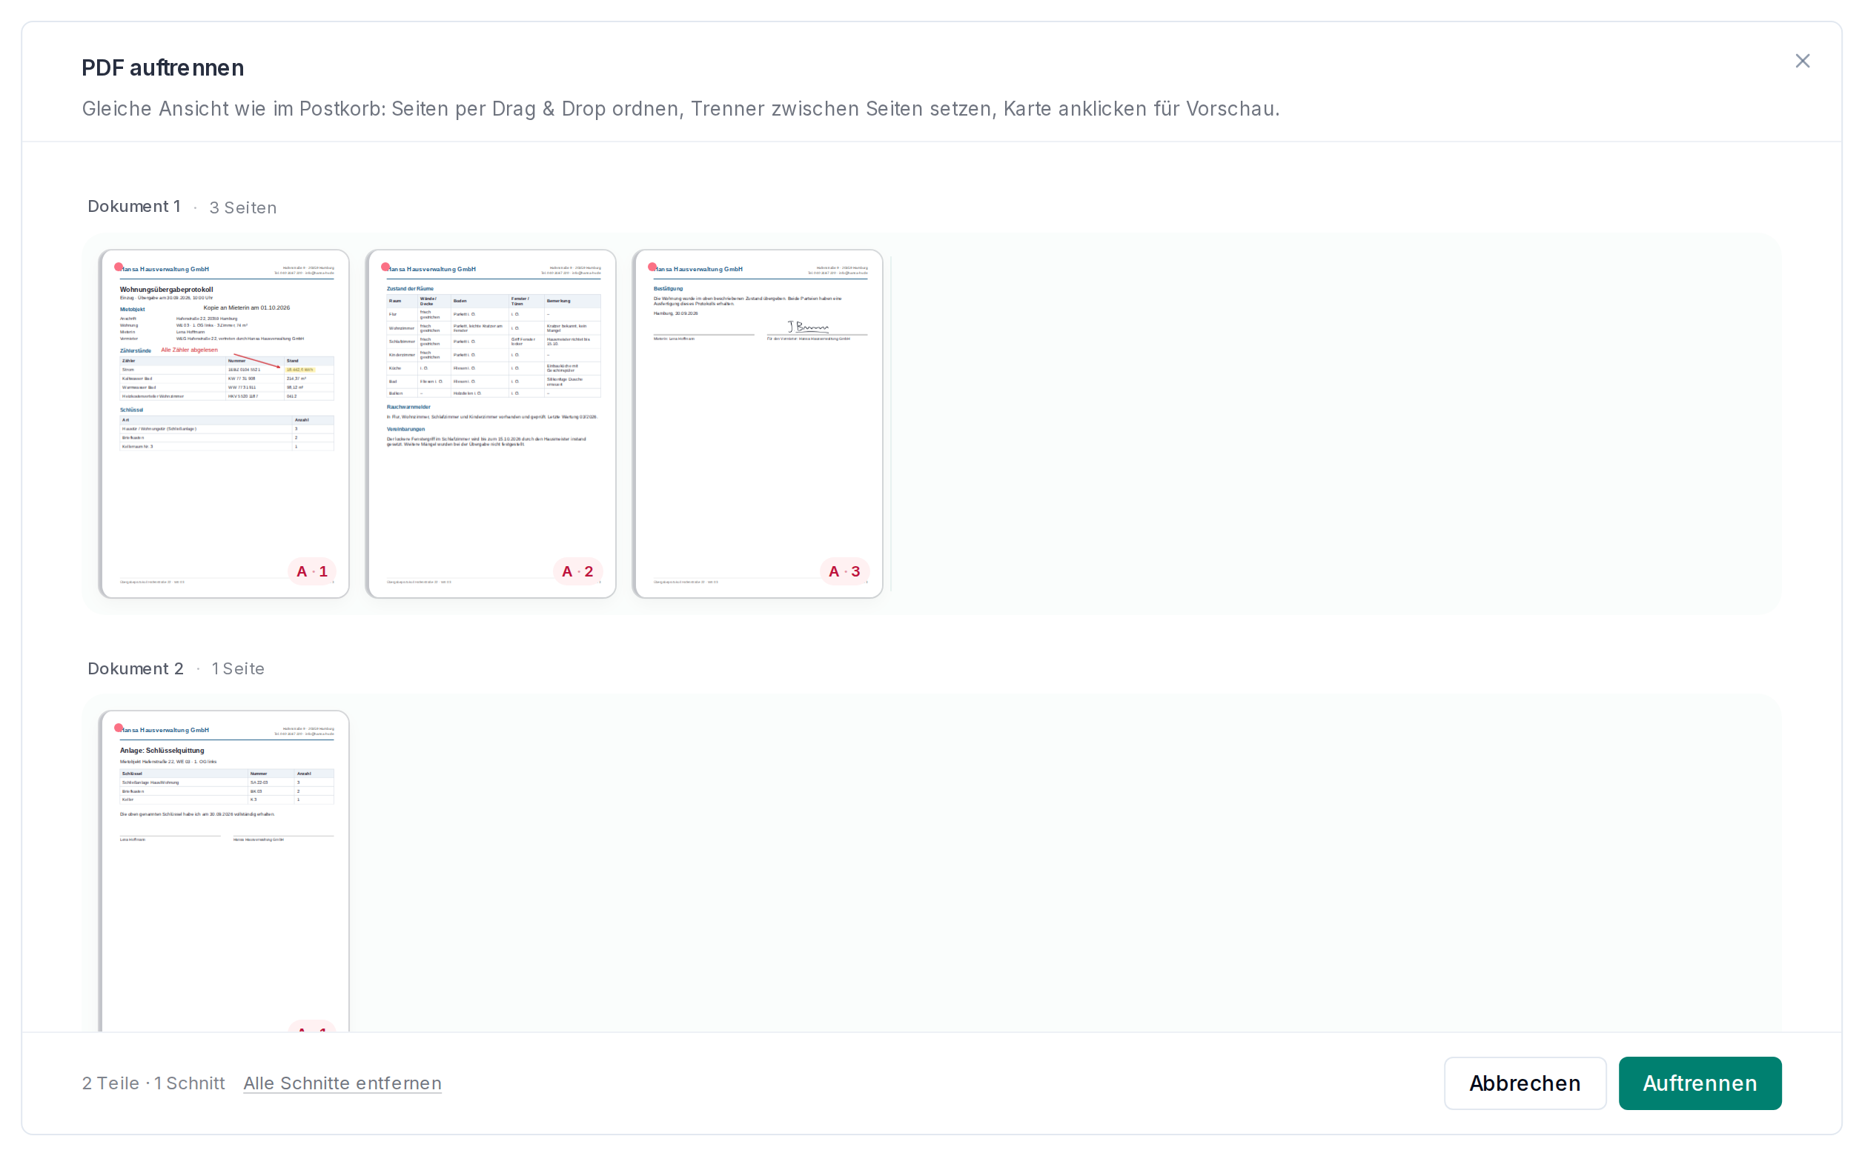Click the A·2 page badge
This screenshot has width=1862, height=1156.
coord(577,572)
